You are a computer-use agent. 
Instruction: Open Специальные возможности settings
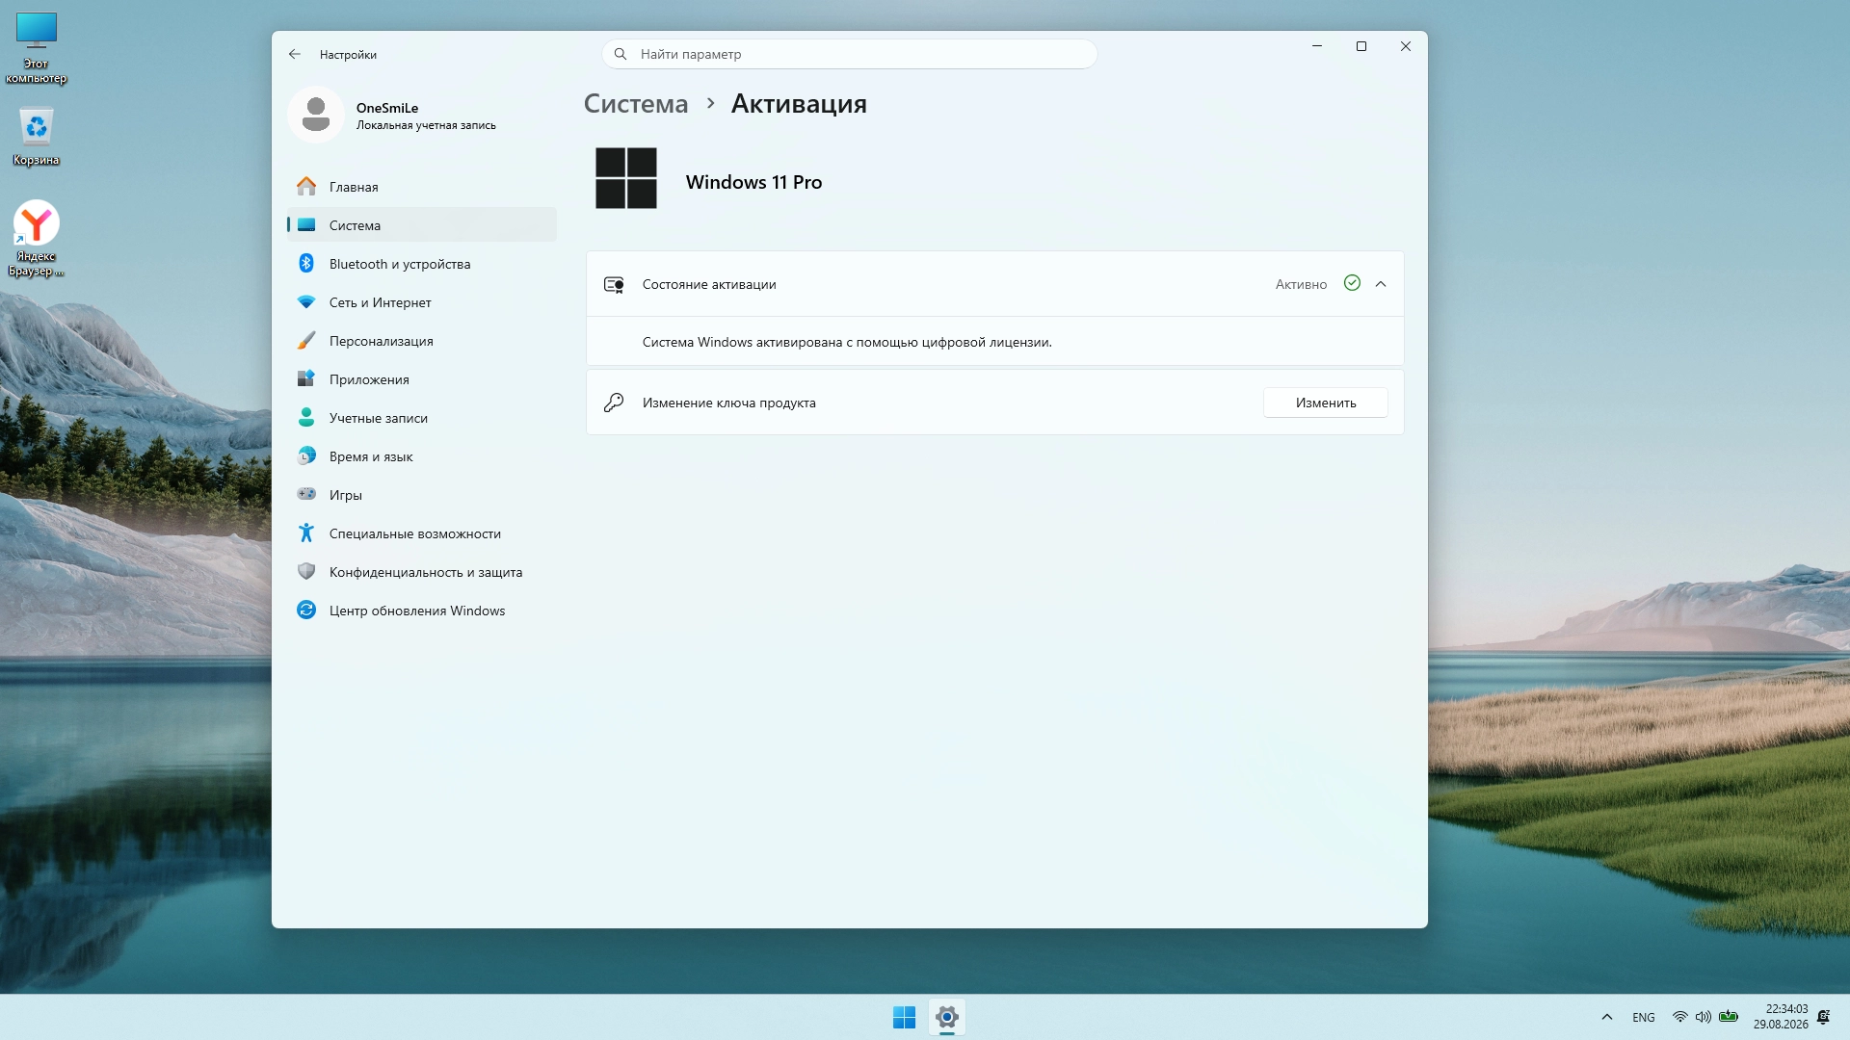[x=422, y=533]
